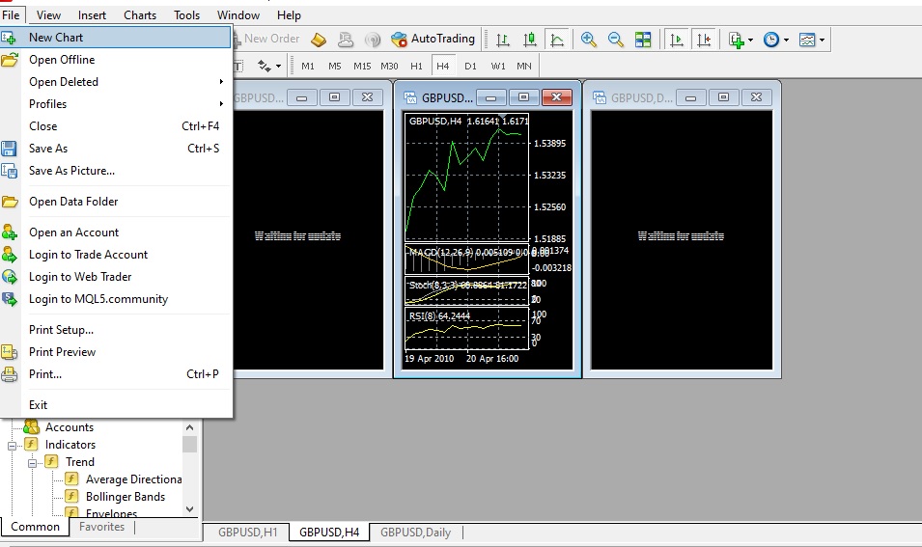Open the Insert menu
Viewport: 922px width, 547px height.
click(92, 15)
